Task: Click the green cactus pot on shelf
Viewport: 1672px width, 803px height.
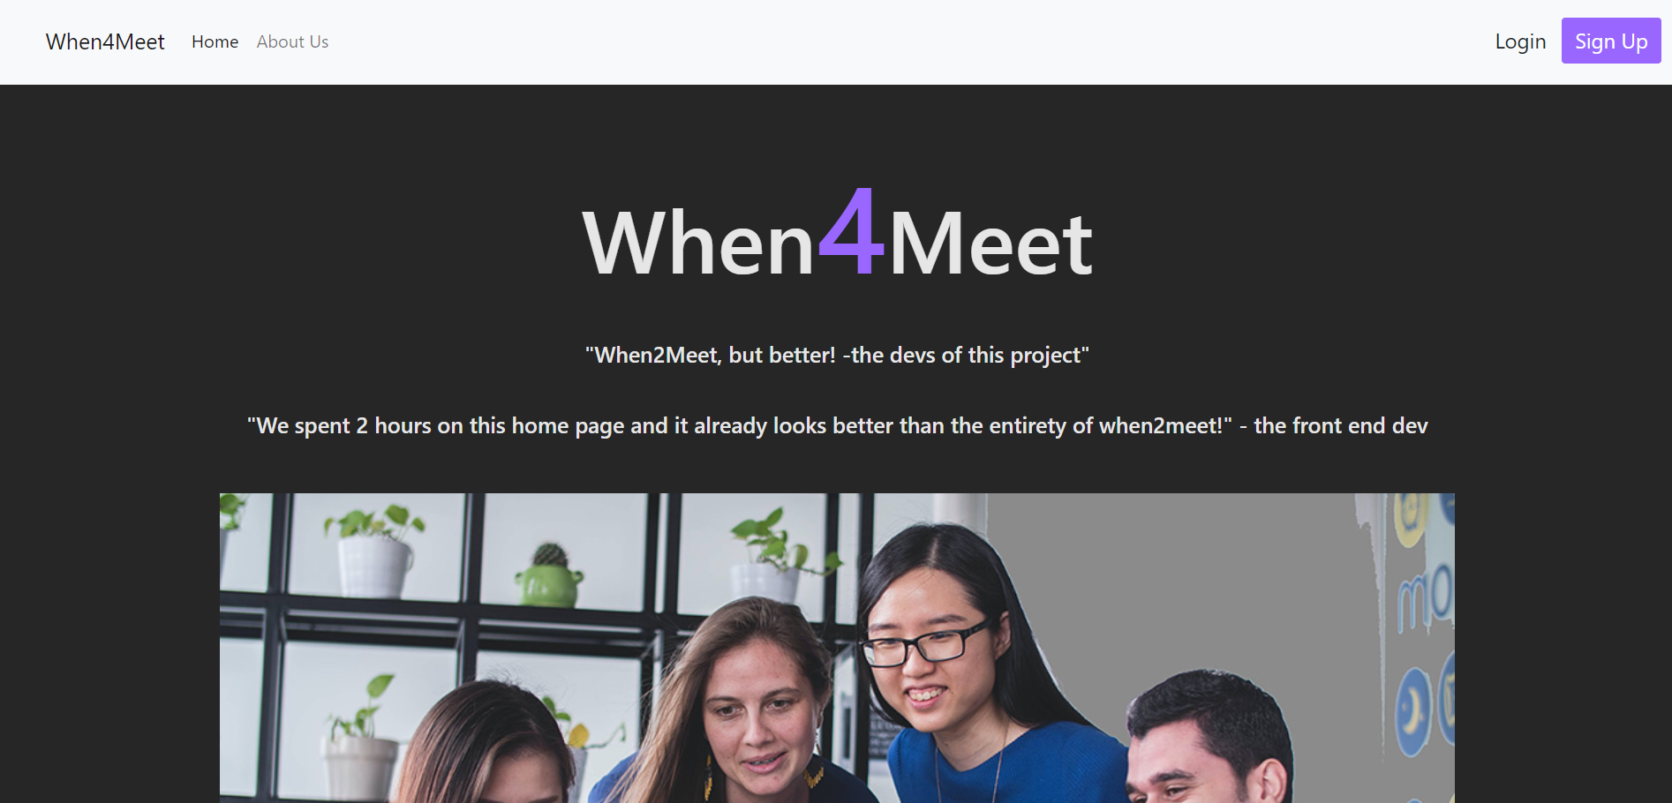Action: click(x=549, y=576)
